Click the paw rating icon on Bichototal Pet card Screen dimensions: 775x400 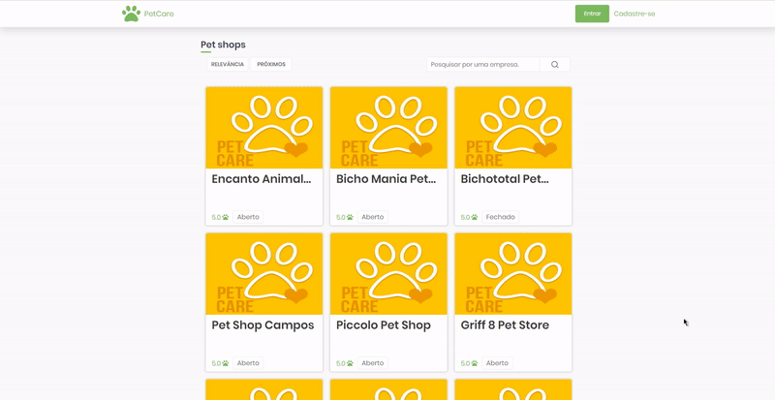click(x=475, y=217)
